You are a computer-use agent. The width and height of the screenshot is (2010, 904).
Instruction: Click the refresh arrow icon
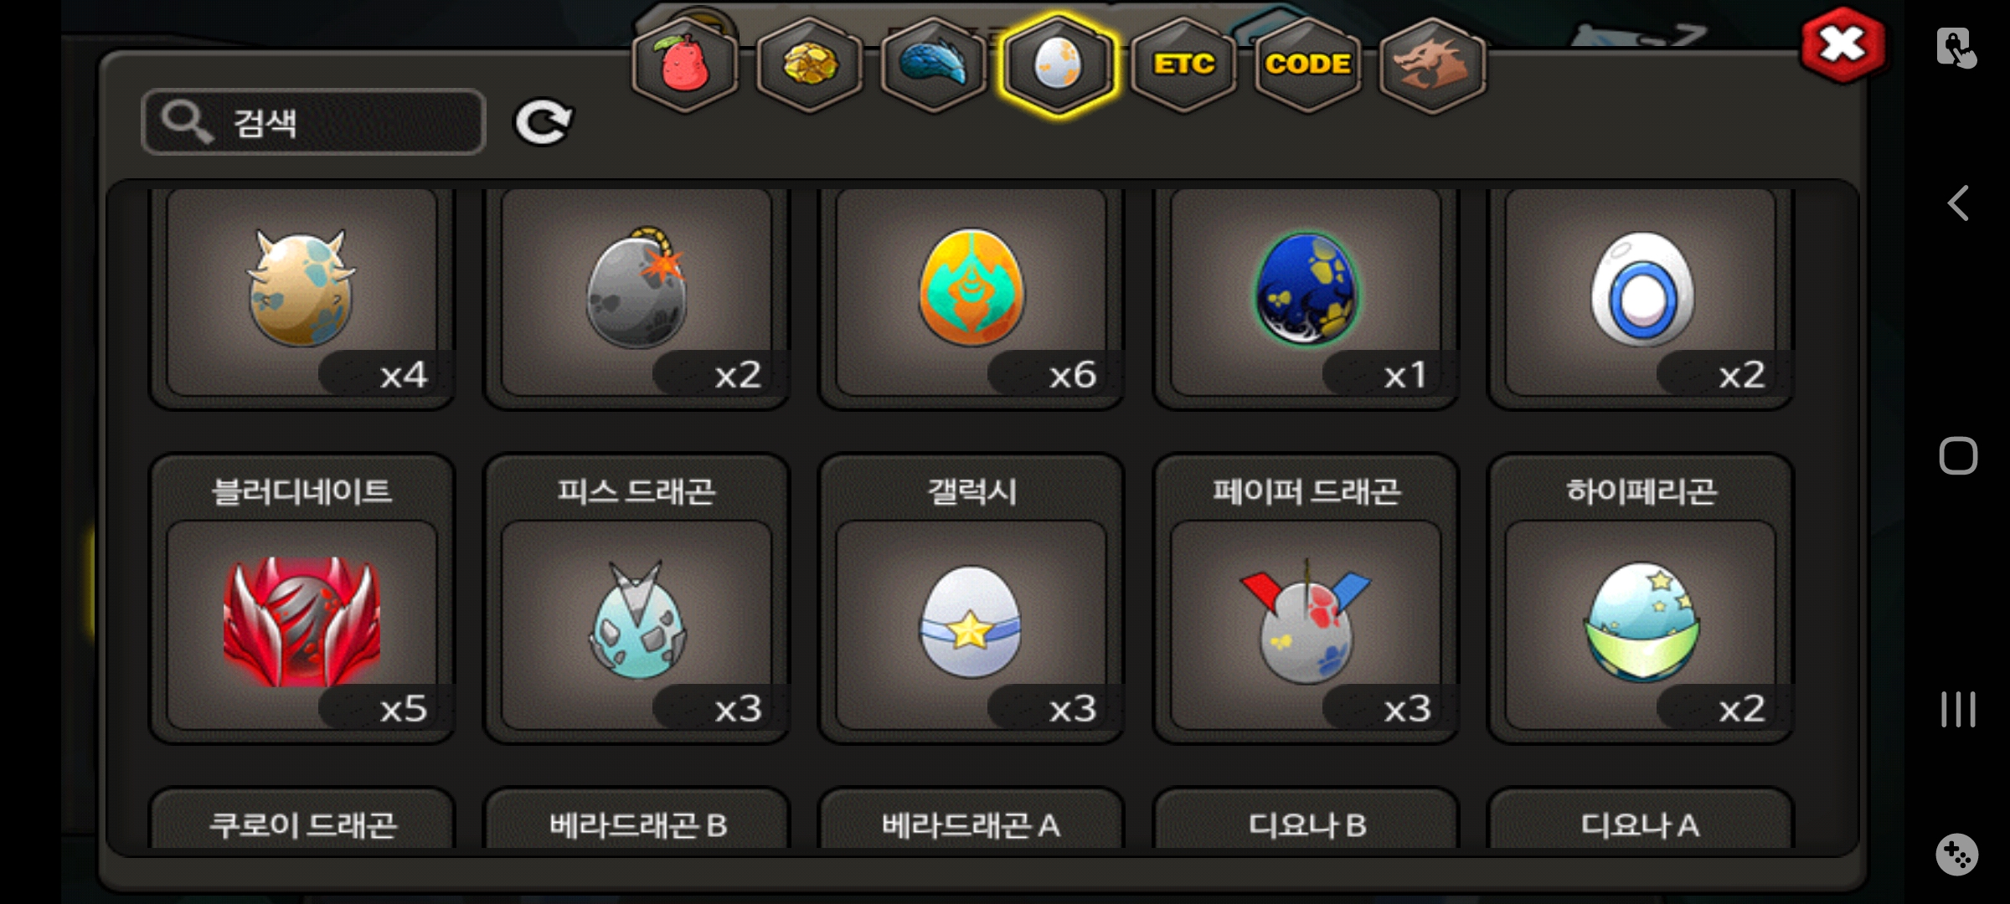[x=543, y=122]
